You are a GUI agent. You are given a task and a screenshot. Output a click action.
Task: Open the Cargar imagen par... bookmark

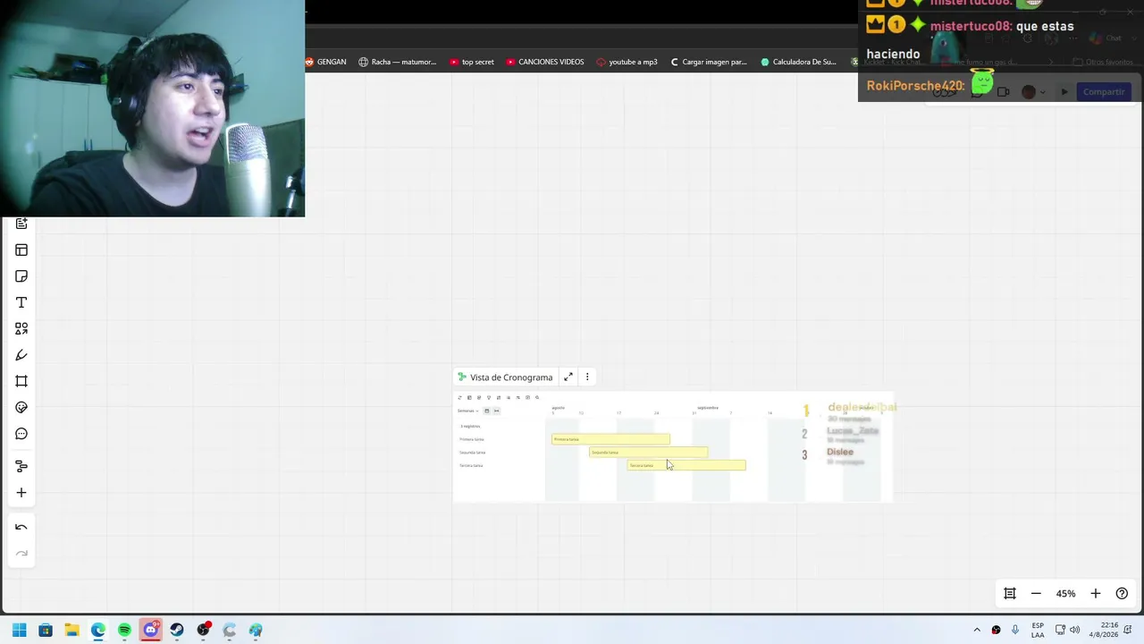coord(708,62)
